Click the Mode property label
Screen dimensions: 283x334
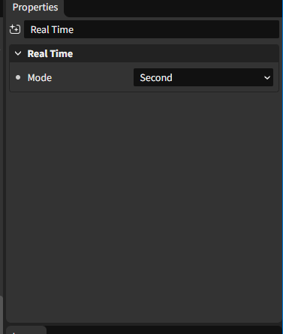coord(40,77)
